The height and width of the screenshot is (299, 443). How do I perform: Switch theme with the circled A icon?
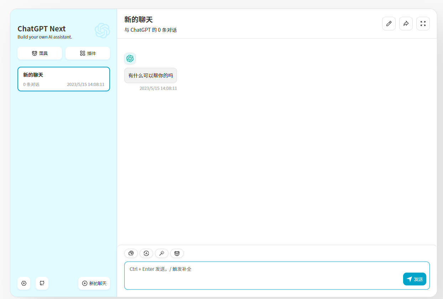(146, 253)
